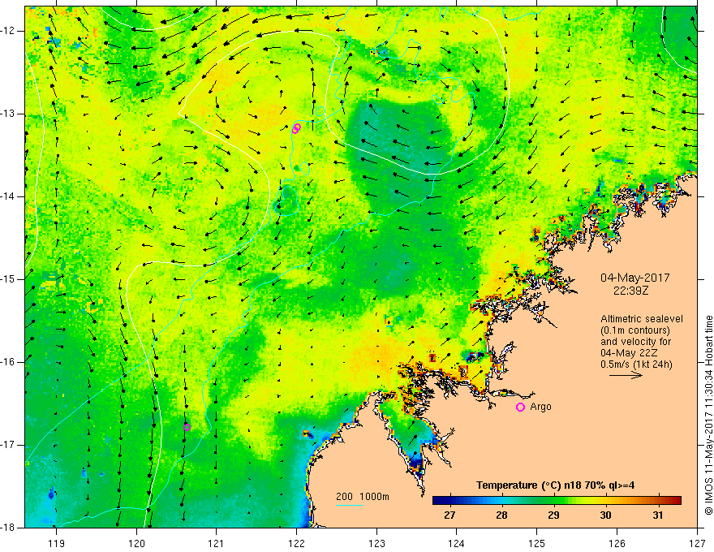Click the longitude axis label 126
Screen dimensions: 714x552
pos(617,543)
